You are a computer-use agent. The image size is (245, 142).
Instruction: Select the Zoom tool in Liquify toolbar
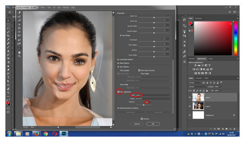(x=19, y=56)
